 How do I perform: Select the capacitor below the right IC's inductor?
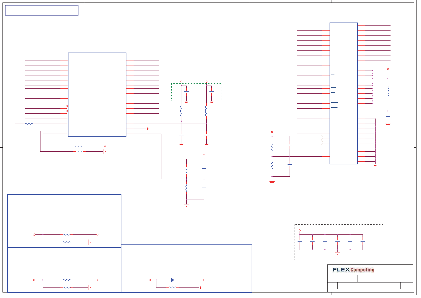tap(388, 117)
